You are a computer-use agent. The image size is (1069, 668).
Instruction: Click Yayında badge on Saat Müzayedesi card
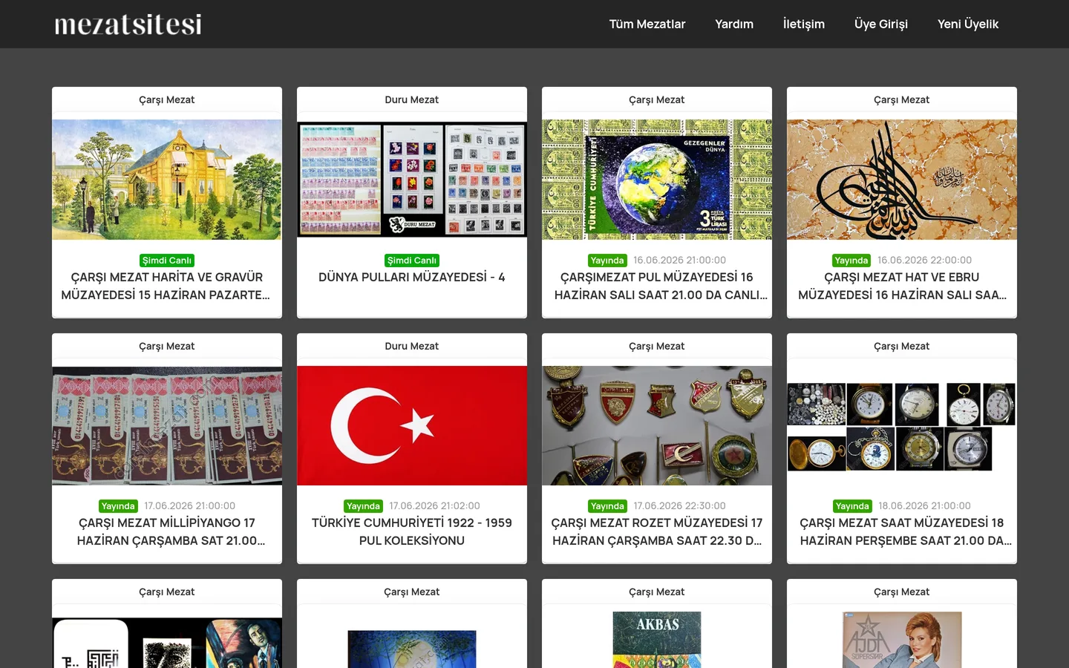coord(852,506)
